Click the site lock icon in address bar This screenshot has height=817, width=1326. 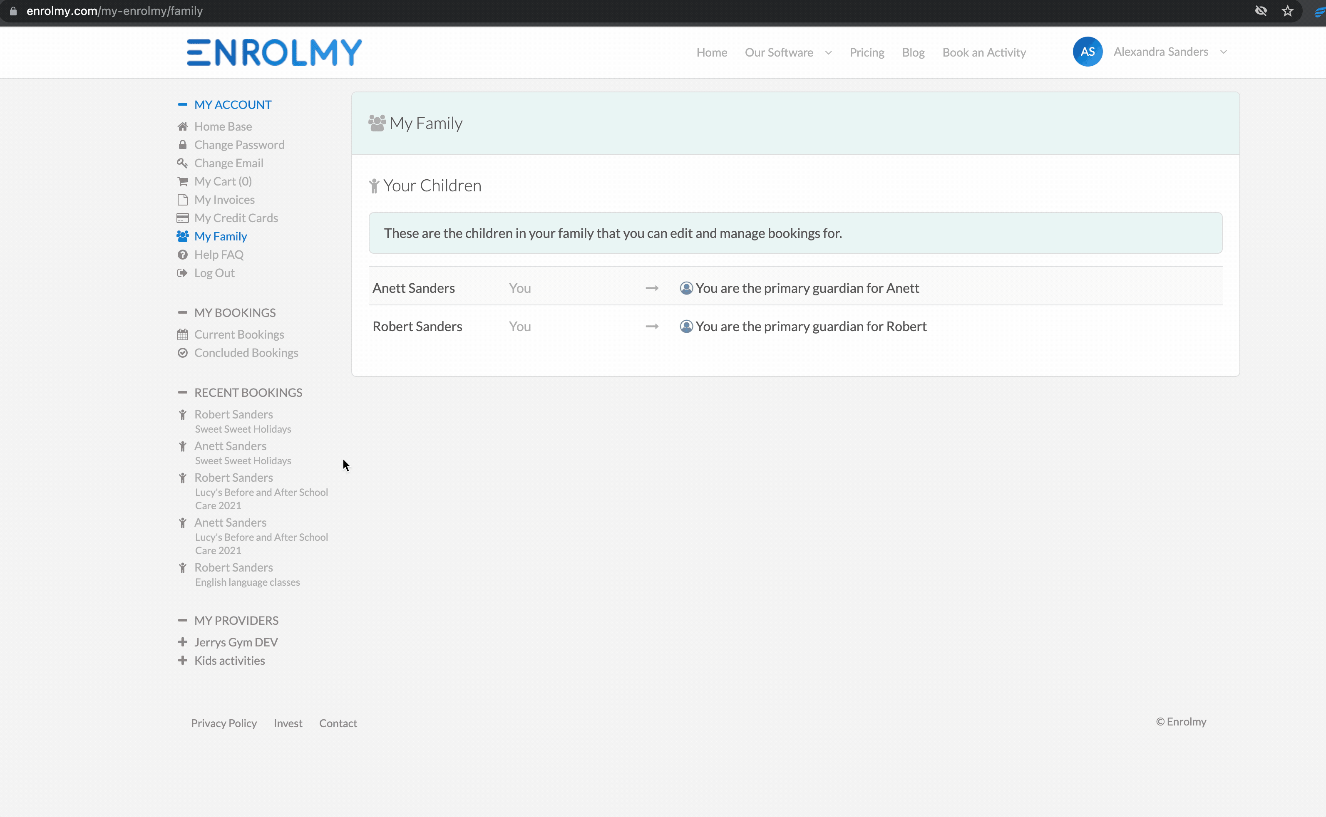13,11
